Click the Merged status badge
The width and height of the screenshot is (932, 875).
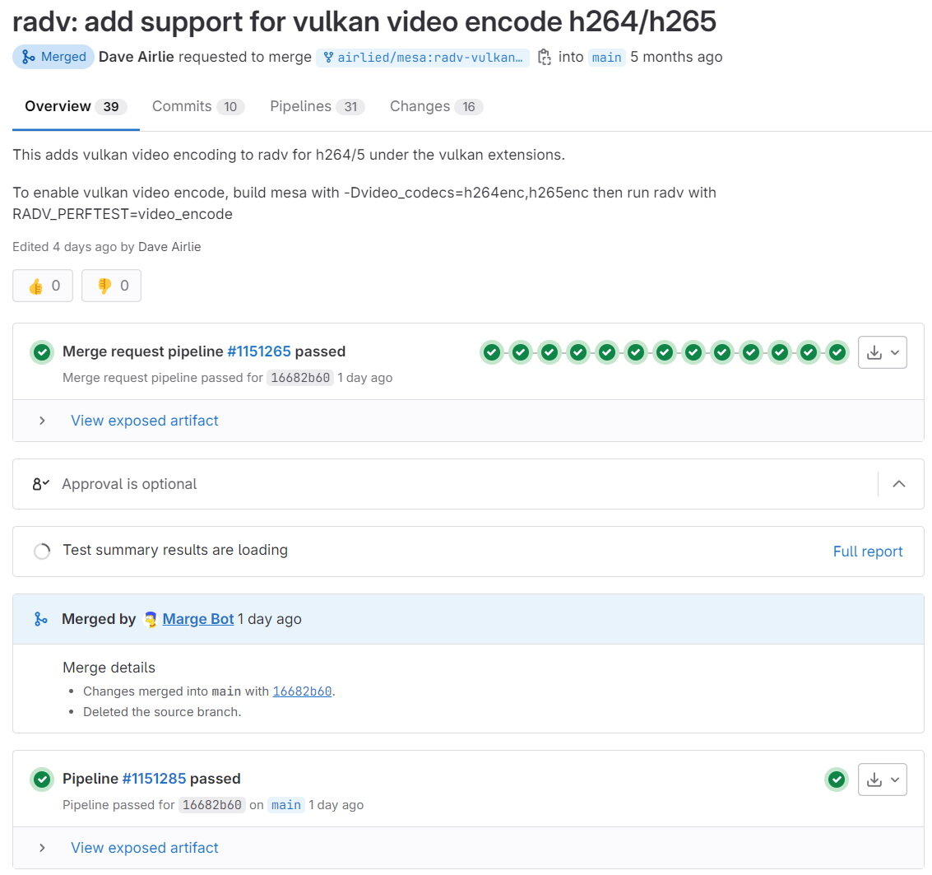pos(53,57)
